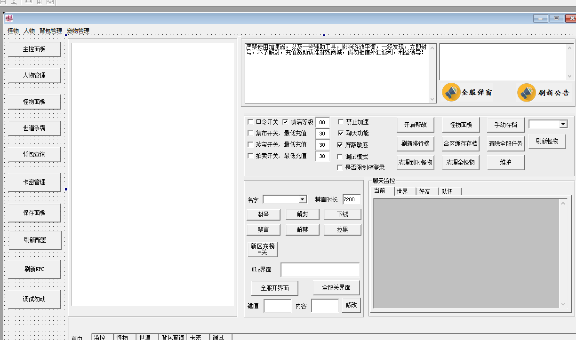Open the 背包管理 menu
This screenshot has width=576, height=340.
(x=51, y=31)
